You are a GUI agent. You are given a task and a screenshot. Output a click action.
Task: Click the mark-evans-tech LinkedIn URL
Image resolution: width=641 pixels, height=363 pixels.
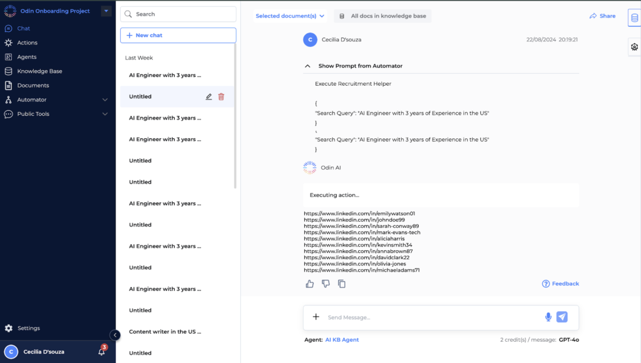point(362,232)
